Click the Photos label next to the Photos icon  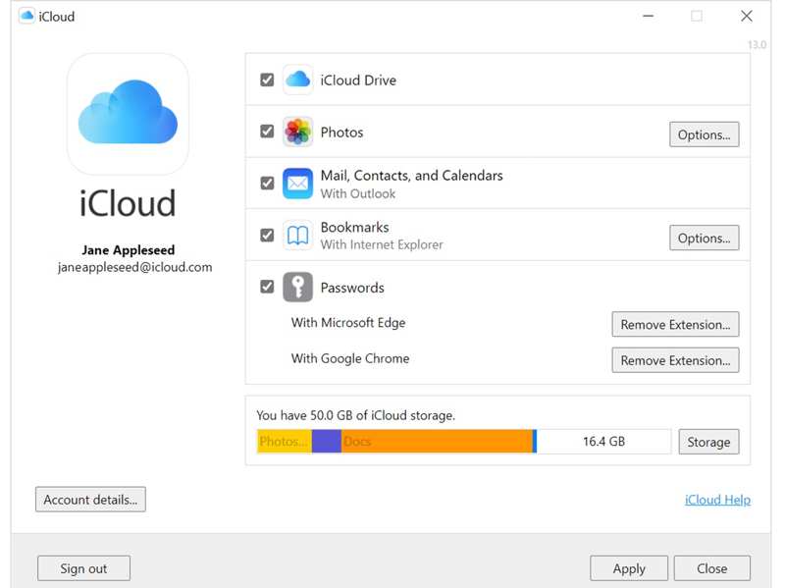[x=341, y=133]
